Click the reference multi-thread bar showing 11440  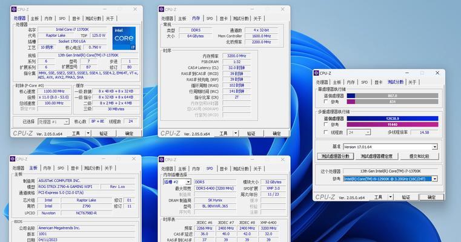click(x=393, y=125)
